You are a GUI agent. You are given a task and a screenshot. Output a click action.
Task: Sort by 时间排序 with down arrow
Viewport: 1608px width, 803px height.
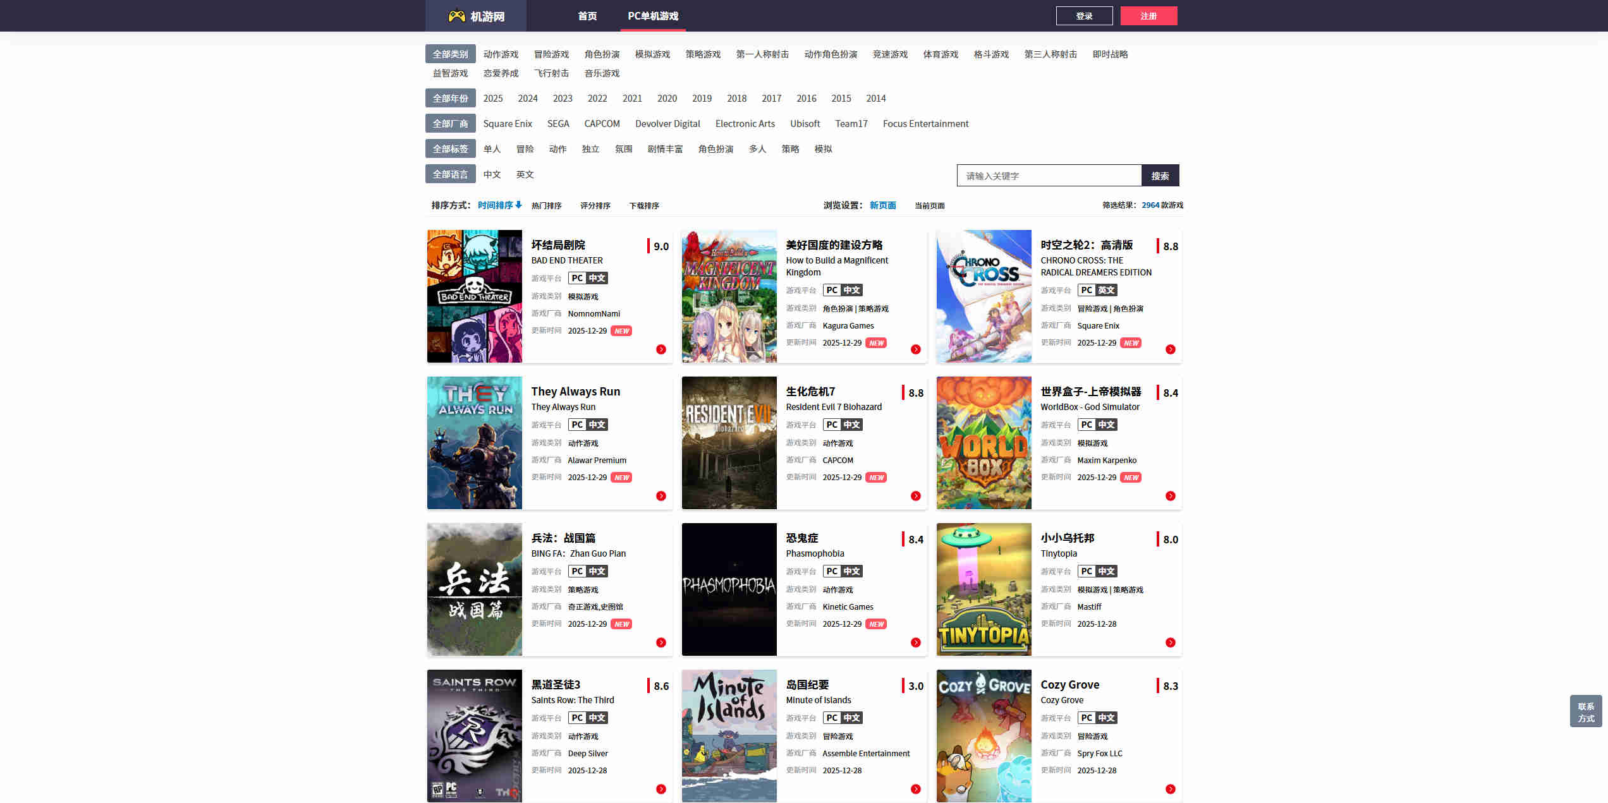point(499,205)
